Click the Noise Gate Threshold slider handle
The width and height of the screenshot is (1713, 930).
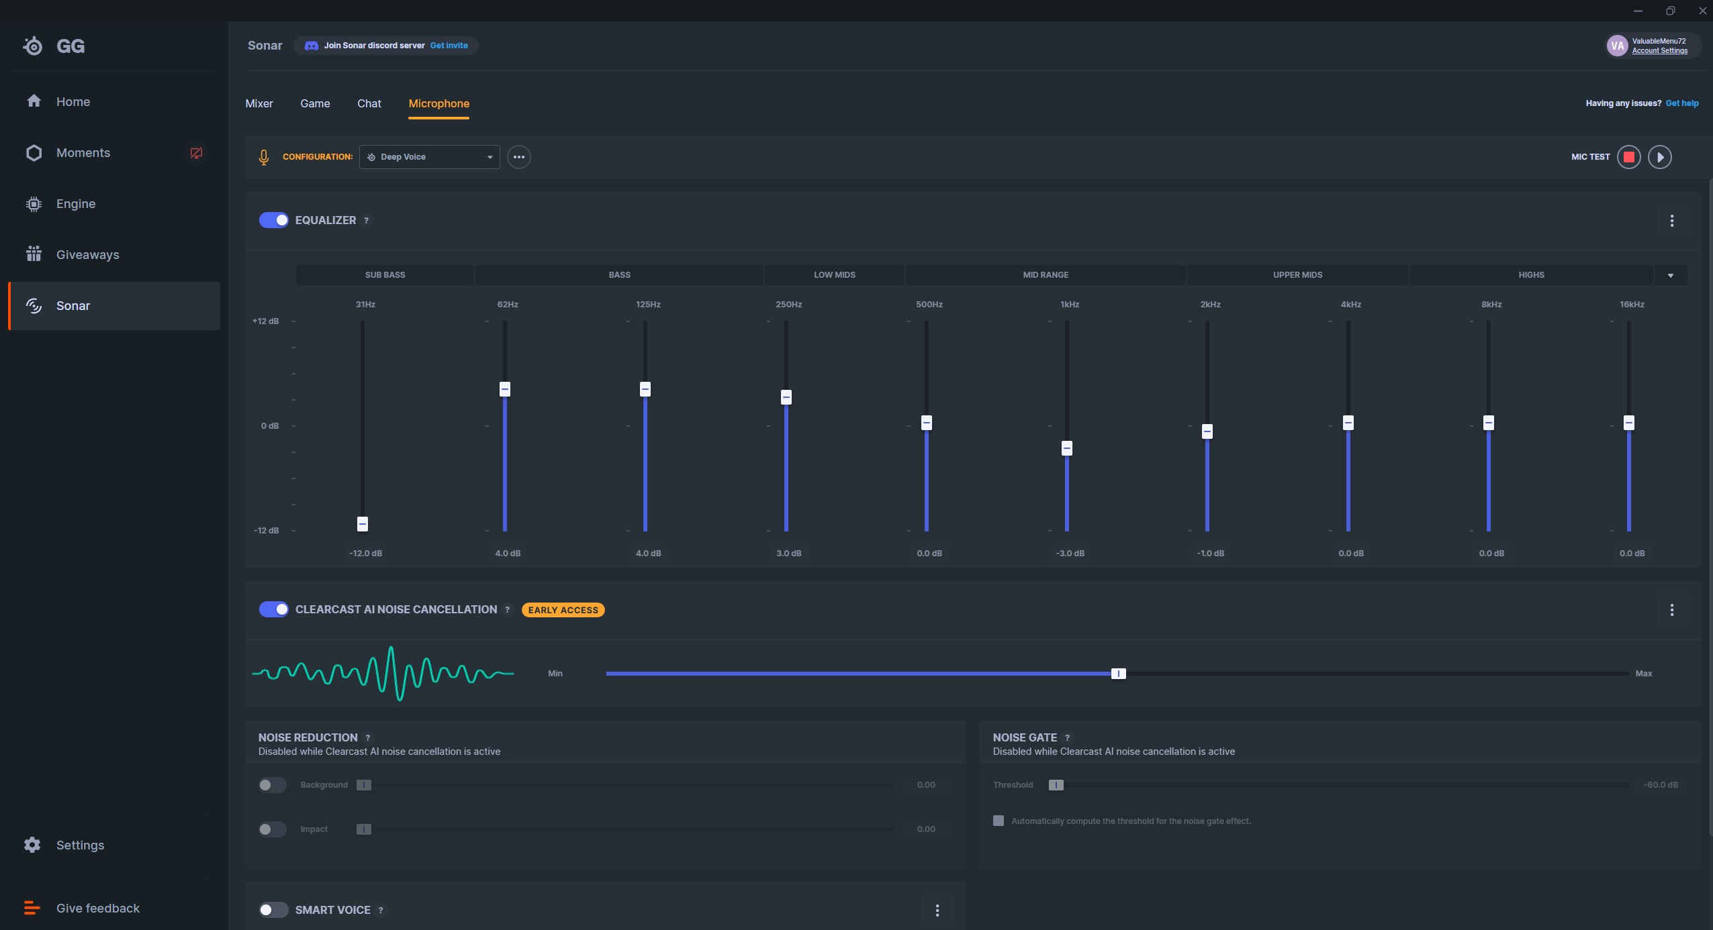click(1056, 785)
